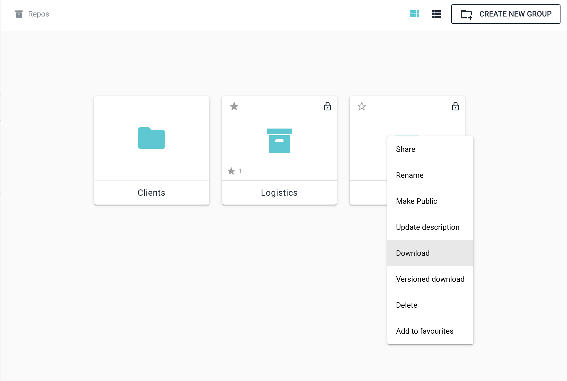Click the Create New Group button
567x381 pixels.
506,14
